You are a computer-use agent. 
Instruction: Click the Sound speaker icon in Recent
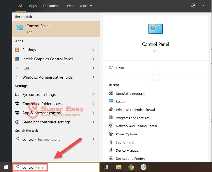tap(111, 142)
